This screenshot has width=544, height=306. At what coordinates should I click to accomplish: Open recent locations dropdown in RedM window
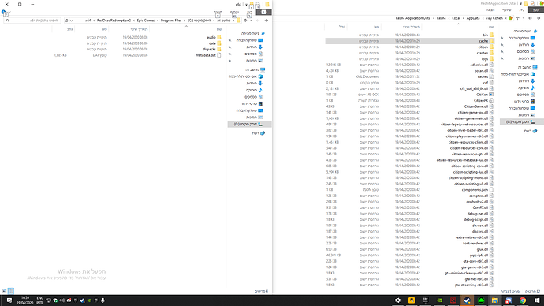point(524,18)
